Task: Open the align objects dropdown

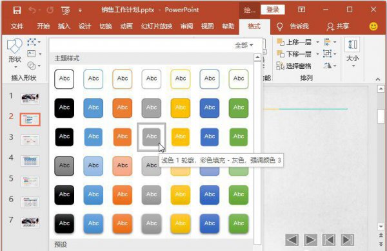Action: [330, 42]
